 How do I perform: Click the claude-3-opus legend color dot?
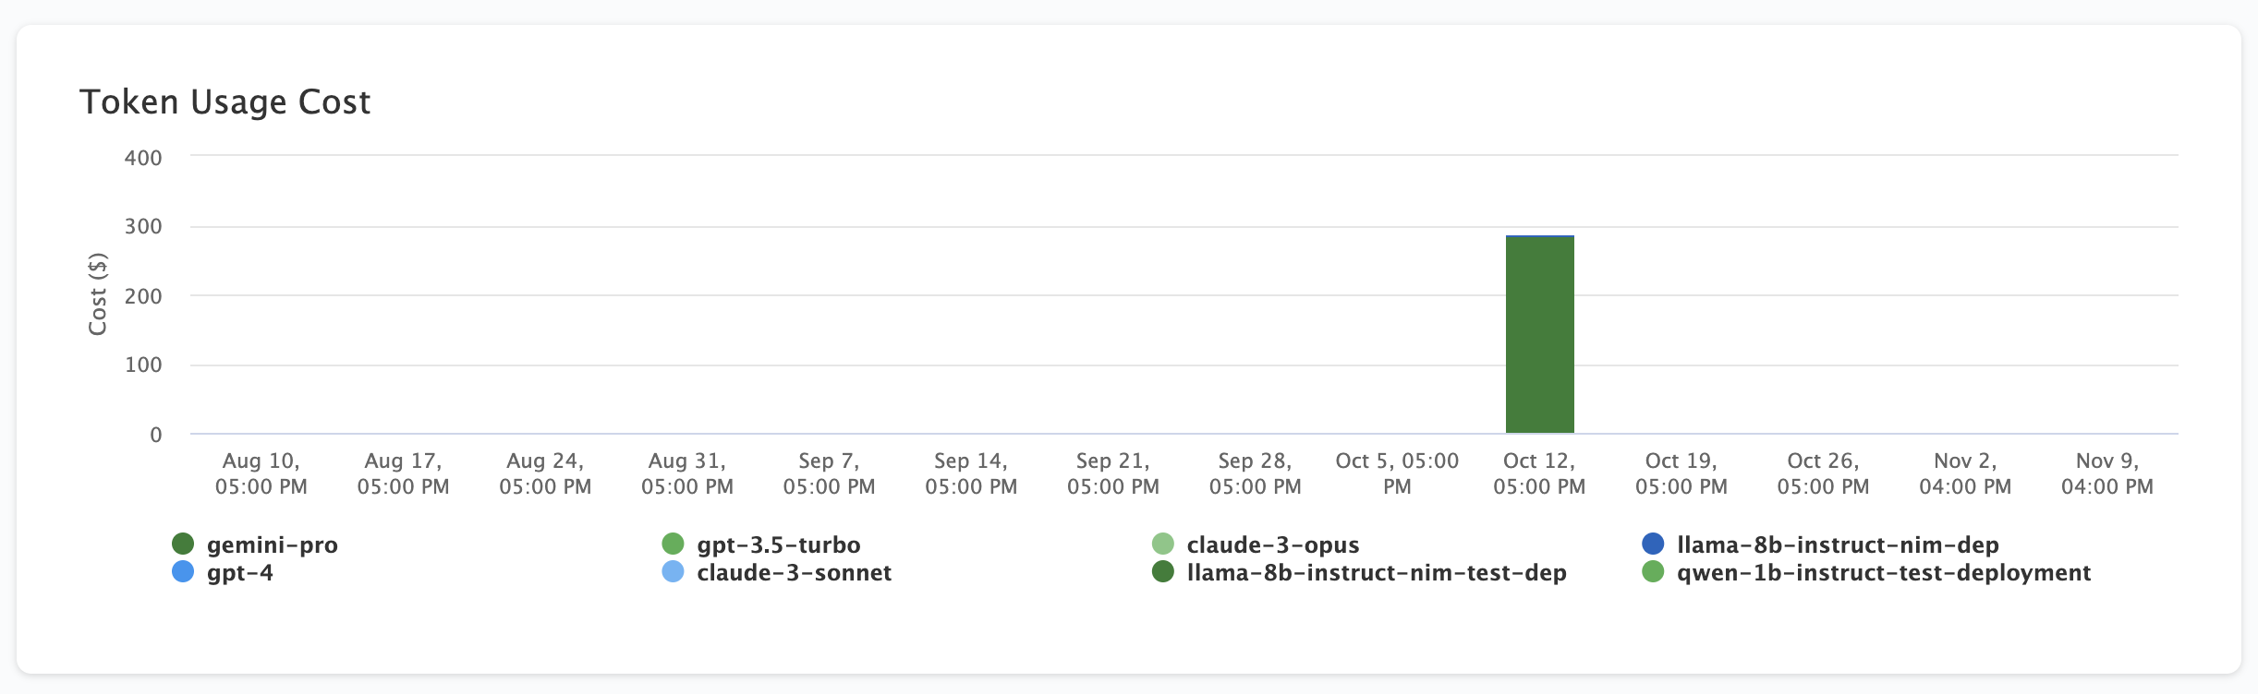point(1163,544)
